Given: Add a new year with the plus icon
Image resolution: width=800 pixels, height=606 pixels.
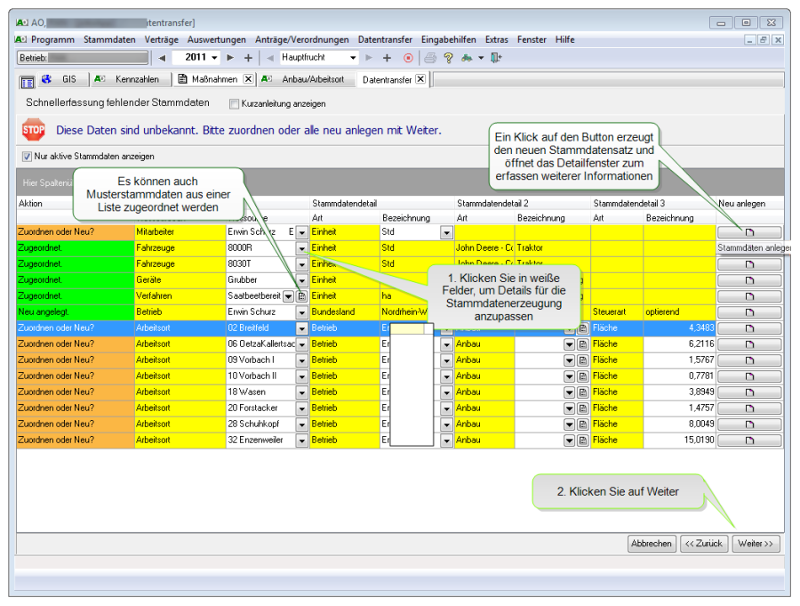Looking at the screenshot, I should point(247,58).
